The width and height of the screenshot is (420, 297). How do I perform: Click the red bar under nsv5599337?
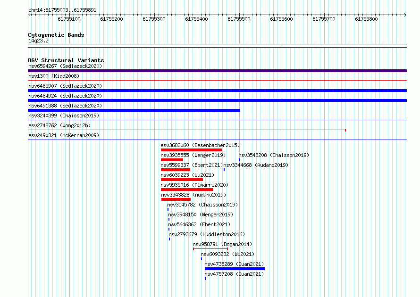176,170
